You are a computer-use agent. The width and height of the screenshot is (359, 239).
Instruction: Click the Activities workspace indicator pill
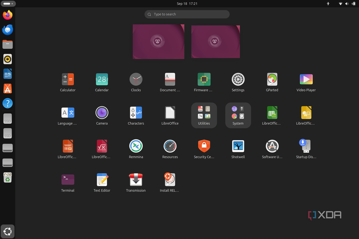(8, 4)
